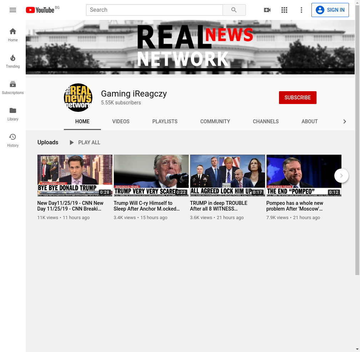Open the BYE BYE DONALD TRUMP thumbnail

[75, 176]
